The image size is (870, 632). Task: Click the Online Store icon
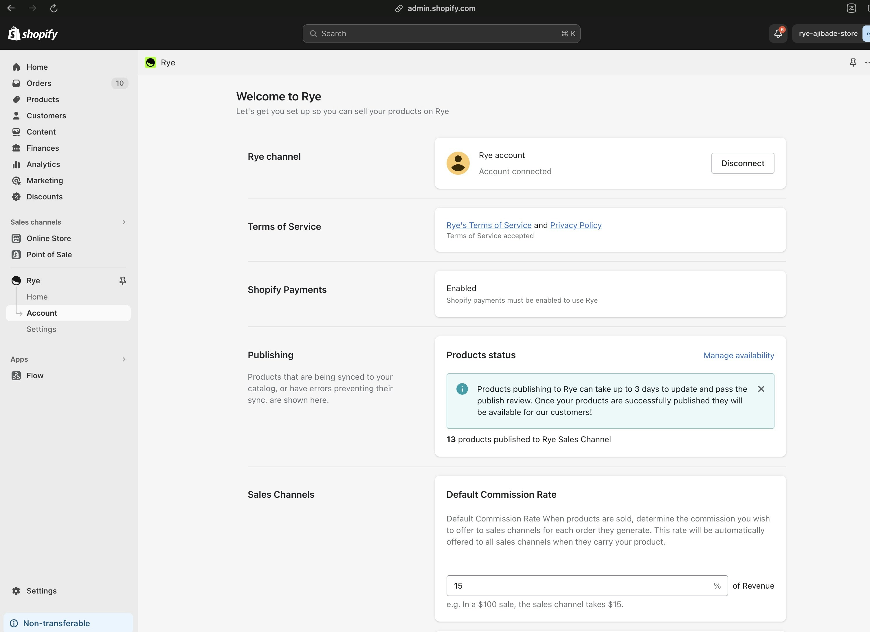tap(16, 238)
